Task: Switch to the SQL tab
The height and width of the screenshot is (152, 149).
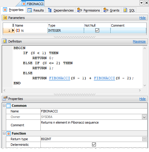Action: (x=129, y=10)
